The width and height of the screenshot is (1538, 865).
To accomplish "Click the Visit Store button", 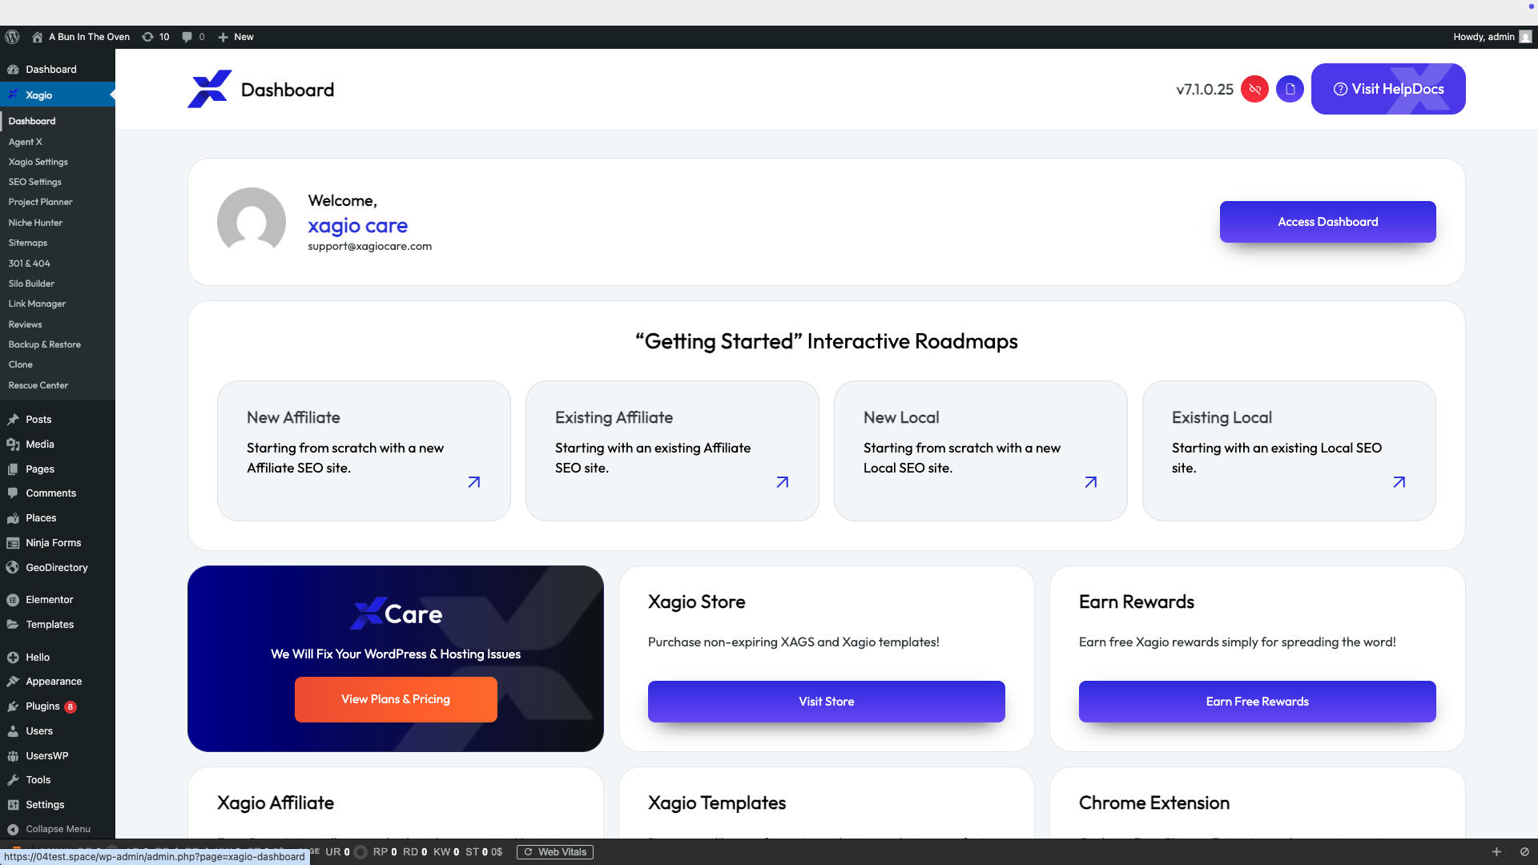I will 826,702.
